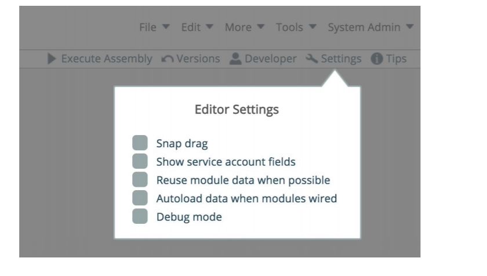The image size is (487, 276).
Task: Turn on Debug mode checkbox
Action: pos(140,217)
